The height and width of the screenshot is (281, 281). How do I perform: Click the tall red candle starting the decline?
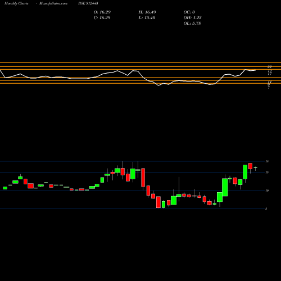[x=143, y=178]
